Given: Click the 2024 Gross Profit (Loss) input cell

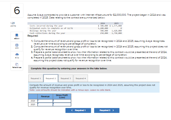Looking at the screenshot, I should [x=62, y=101].
